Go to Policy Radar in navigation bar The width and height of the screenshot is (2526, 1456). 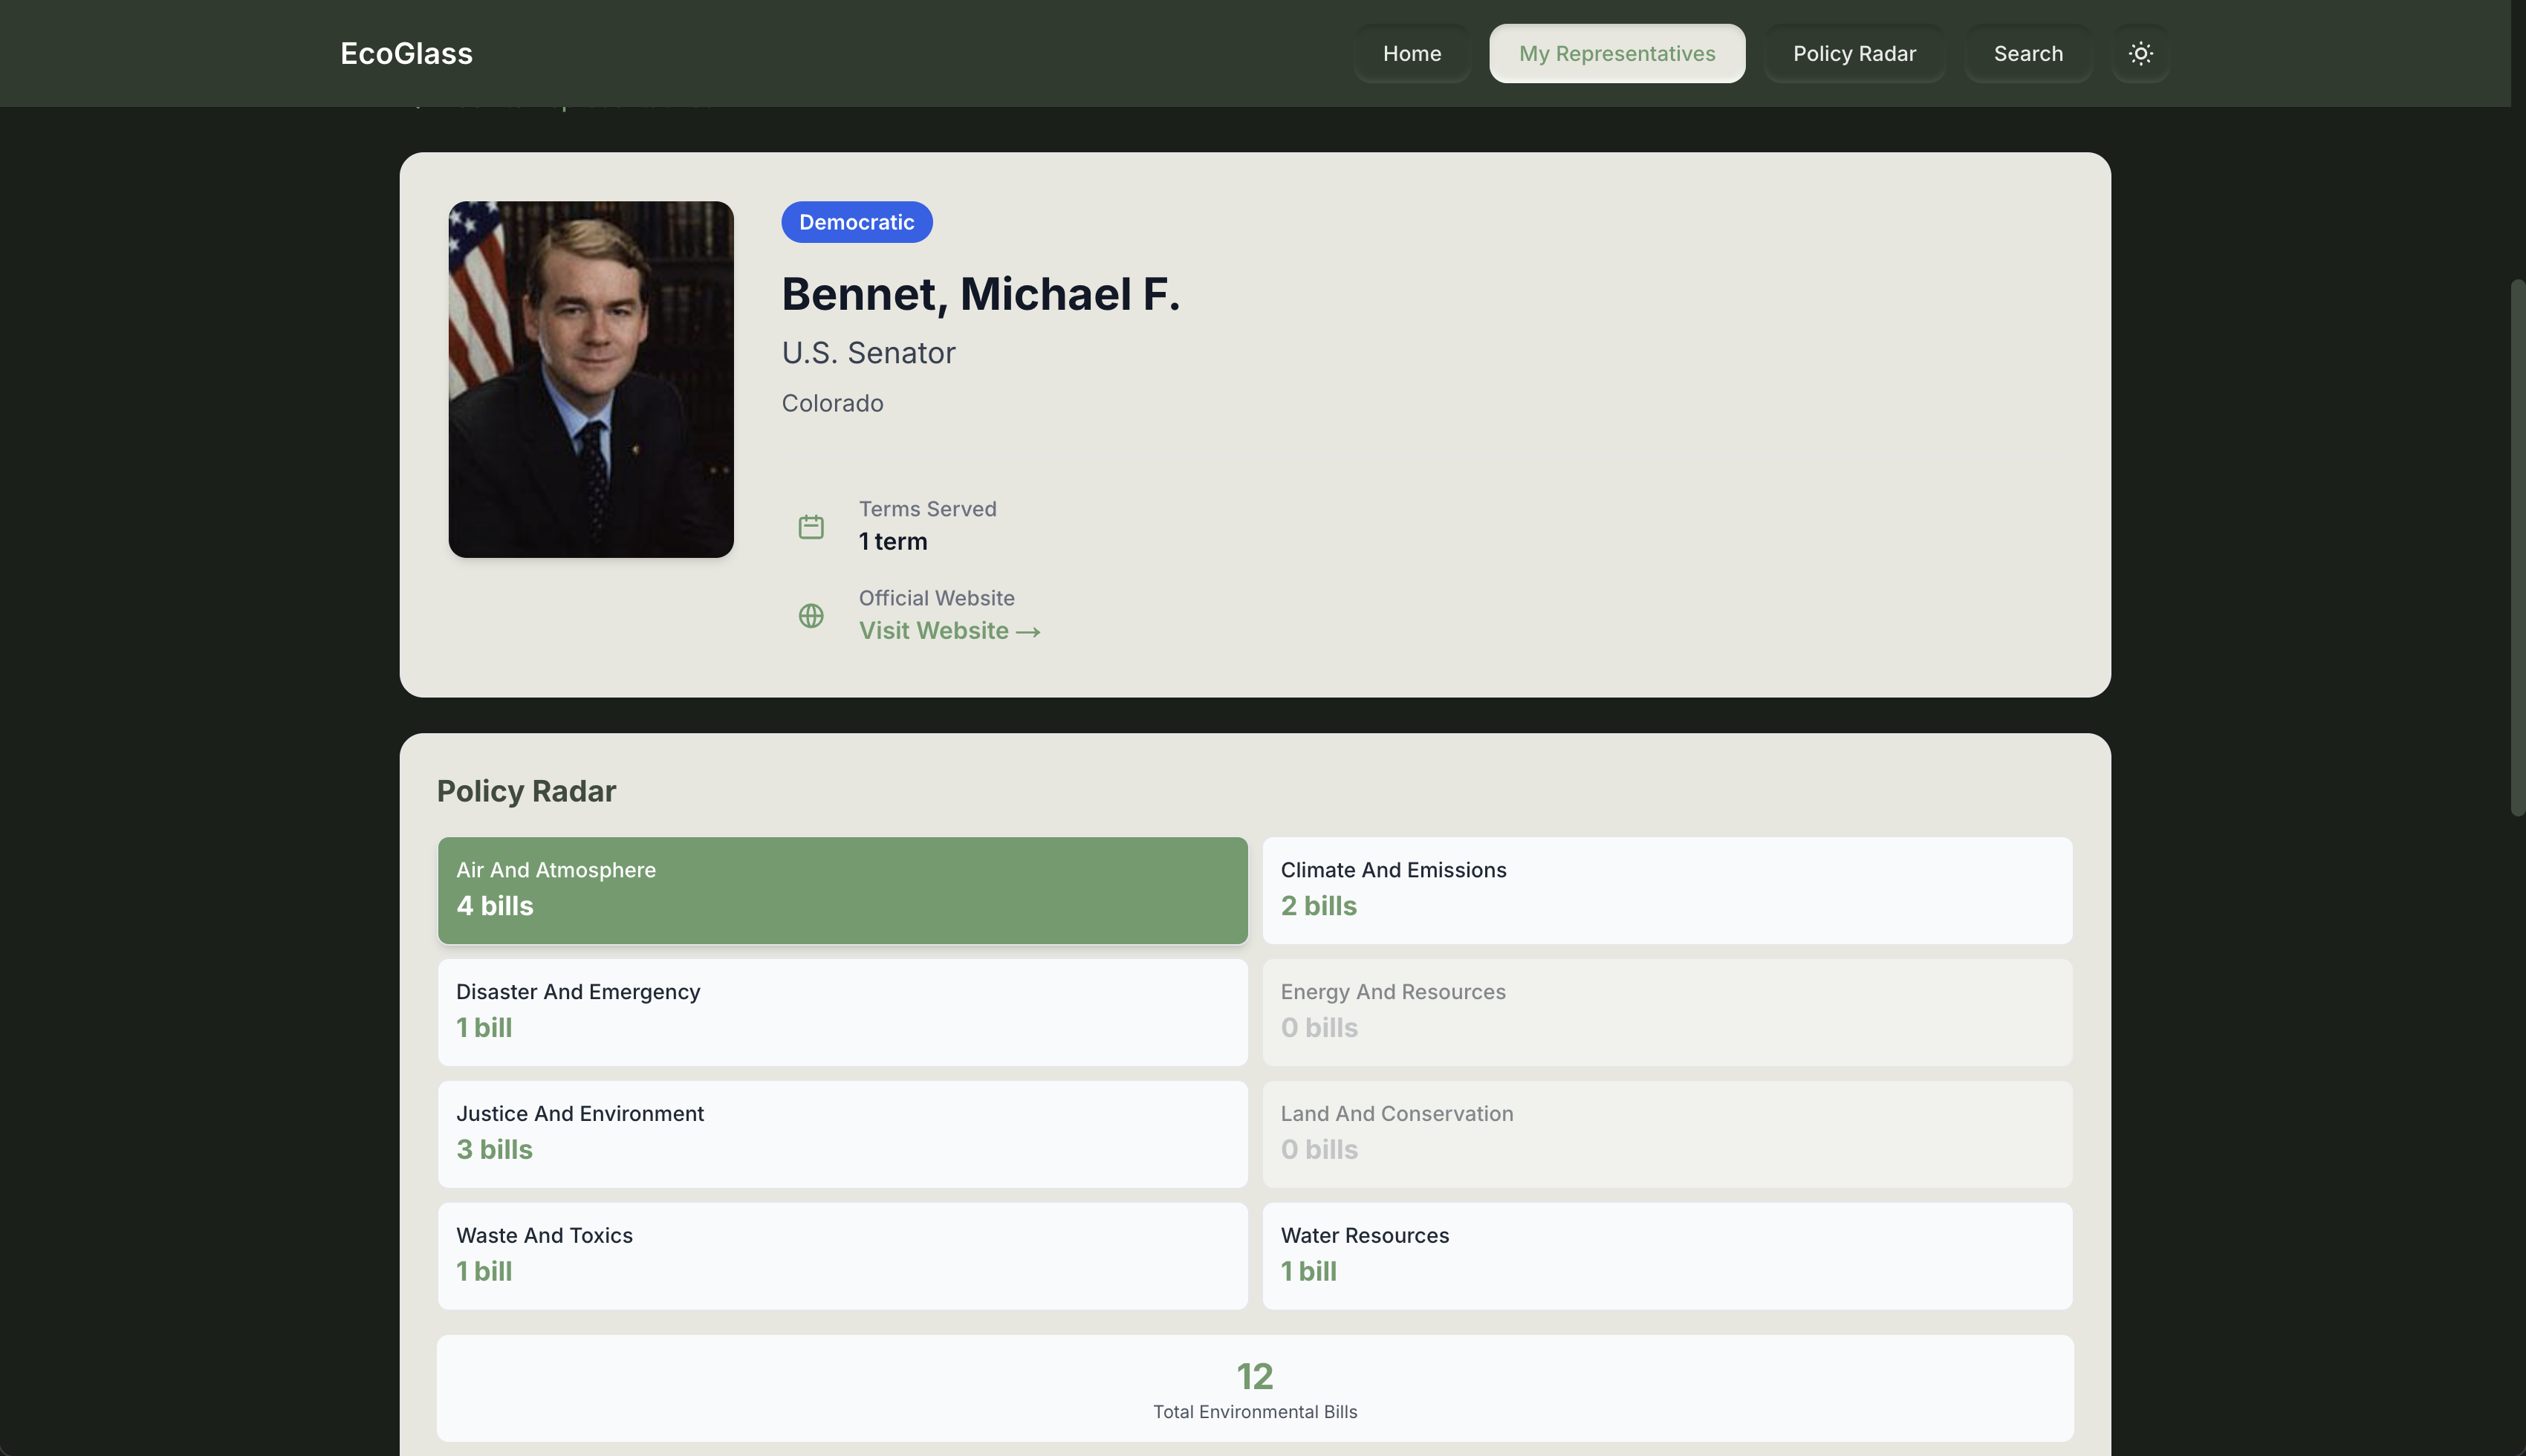tap(1853, 53)
